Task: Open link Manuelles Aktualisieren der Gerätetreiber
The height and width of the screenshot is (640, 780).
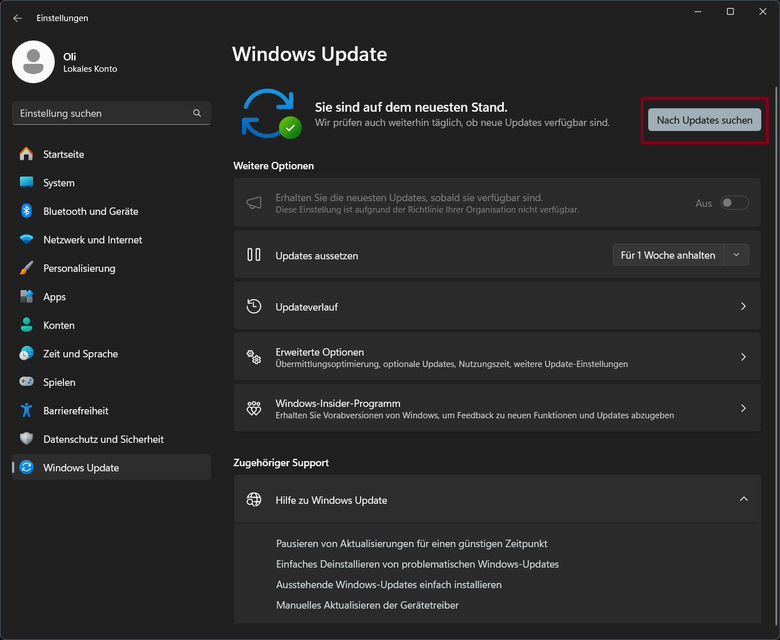Action: coord(367,605)
